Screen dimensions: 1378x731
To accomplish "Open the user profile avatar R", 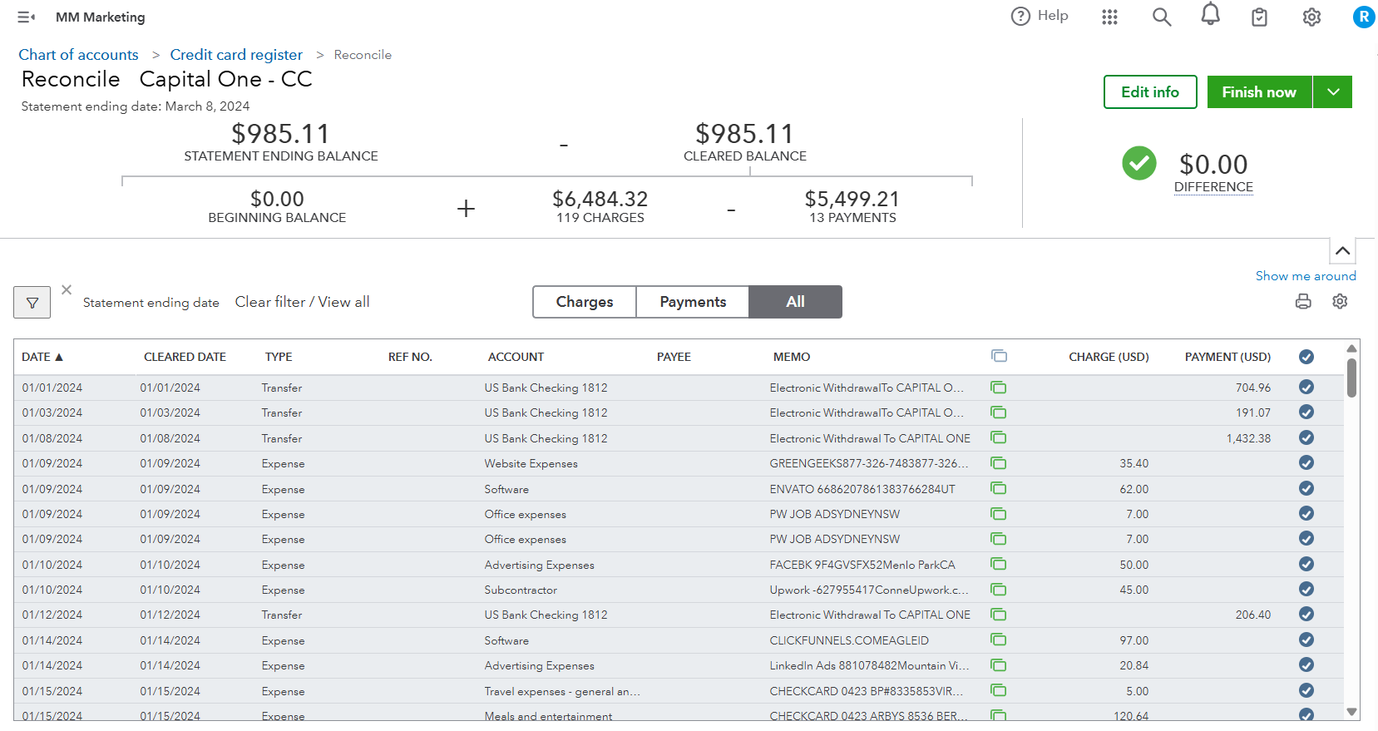I will click(x=1364, y=17).
